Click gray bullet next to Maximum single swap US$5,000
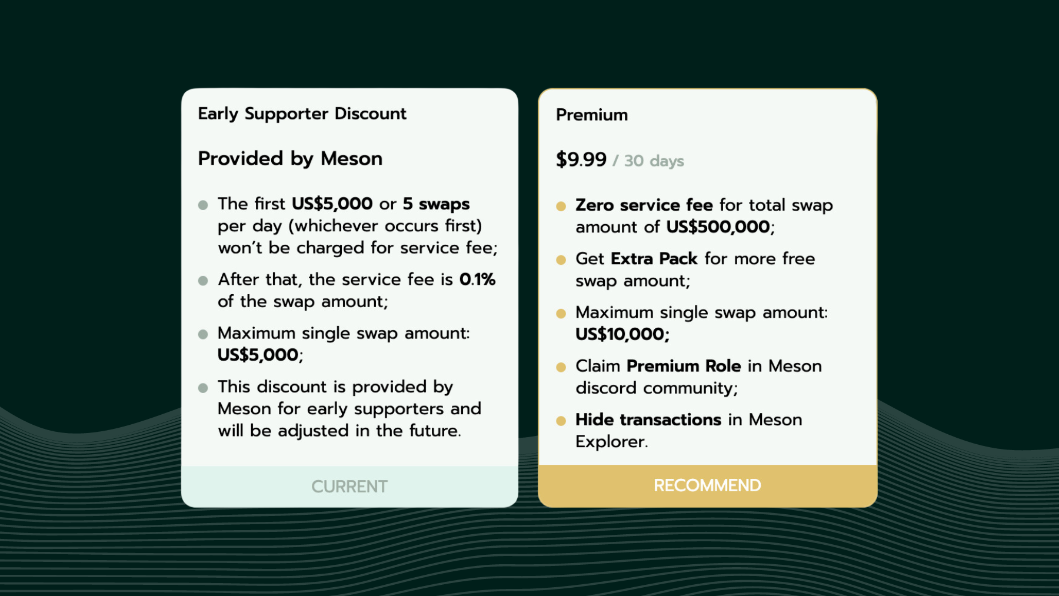The height and width of the screenshot is (596, 1059). click(203, 334)
